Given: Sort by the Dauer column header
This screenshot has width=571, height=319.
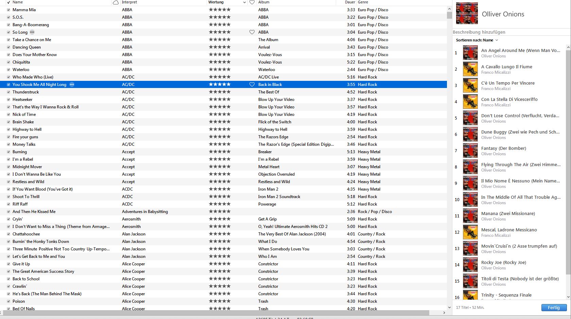Looking at the screenshot, I should [x=350, y=2].
